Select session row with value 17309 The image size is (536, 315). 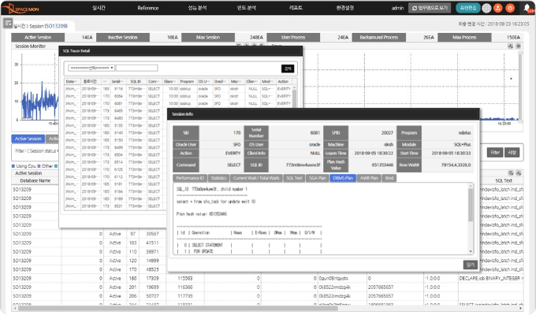coord(267,278)
